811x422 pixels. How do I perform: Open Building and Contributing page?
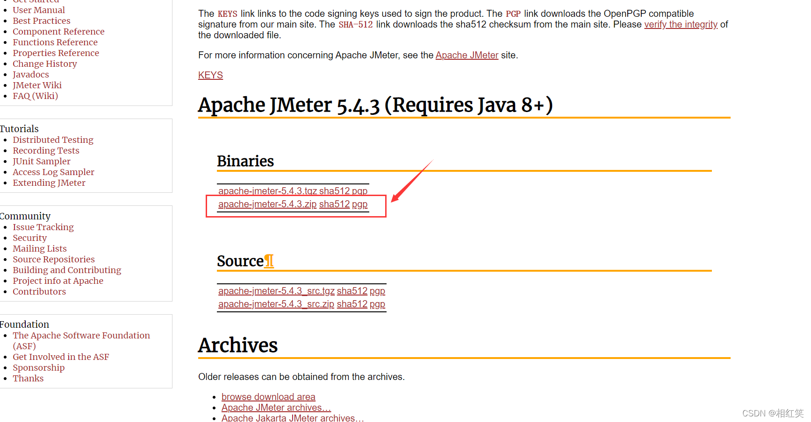click(x=67, y=270)
